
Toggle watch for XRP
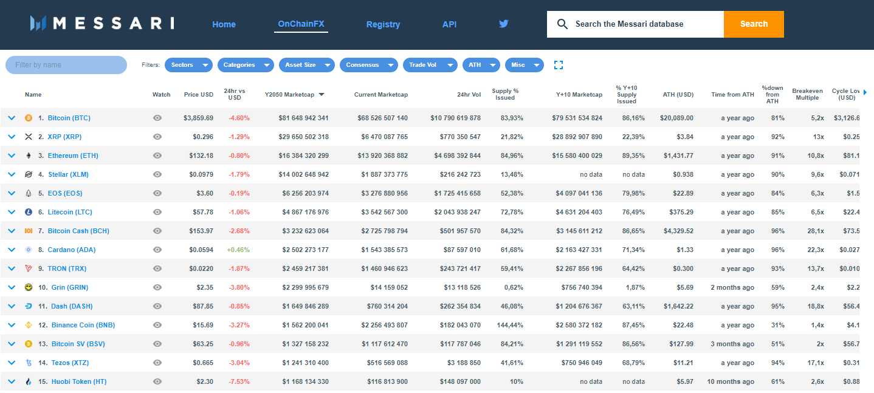[x=157, y=137]
